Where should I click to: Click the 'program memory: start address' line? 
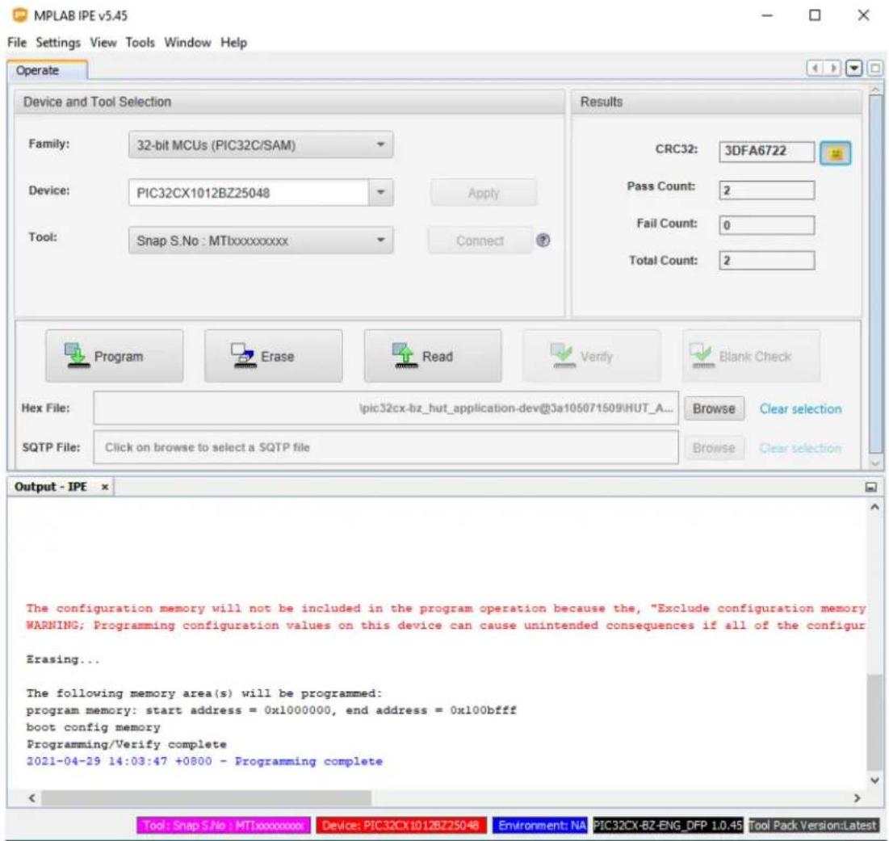(x=271, y=710)
